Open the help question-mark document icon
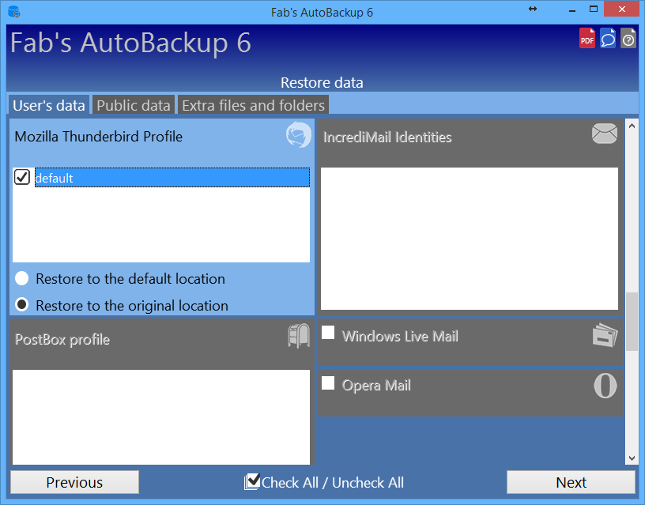This screenshot has height=505, width=645. tap(628, 38)
